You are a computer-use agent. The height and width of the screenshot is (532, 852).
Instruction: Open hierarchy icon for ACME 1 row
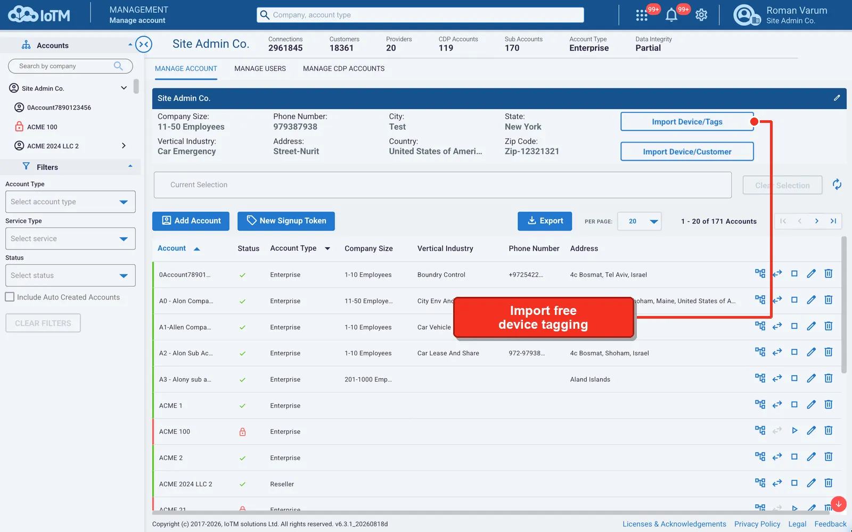760,404
